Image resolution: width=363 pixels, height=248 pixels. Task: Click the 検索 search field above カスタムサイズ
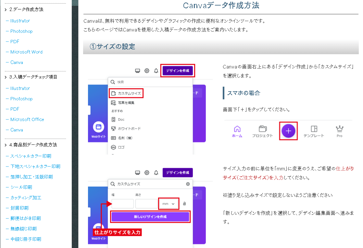click(150, 82)
